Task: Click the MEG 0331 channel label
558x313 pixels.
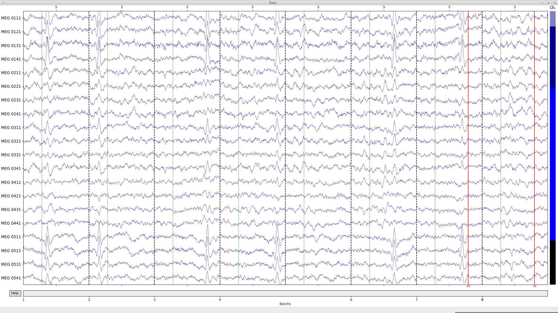Action: tap(11, 155)
